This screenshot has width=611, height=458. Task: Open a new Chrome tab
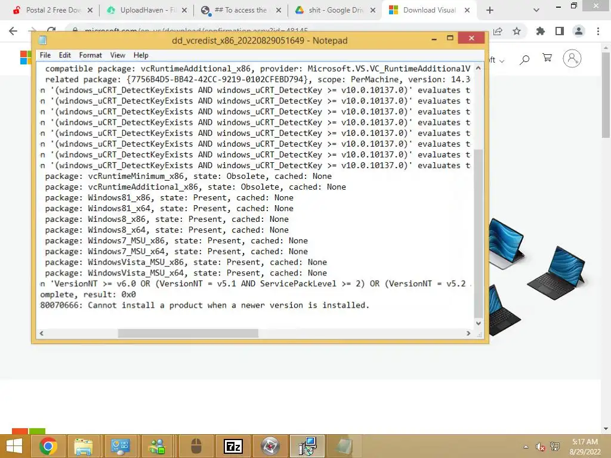click(490, 10)
